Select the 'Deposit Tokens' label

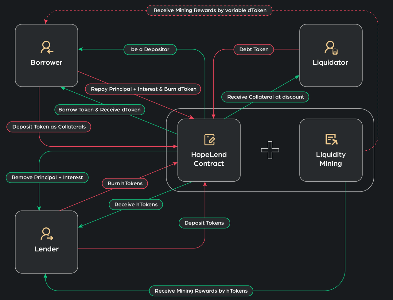point(204,223)
